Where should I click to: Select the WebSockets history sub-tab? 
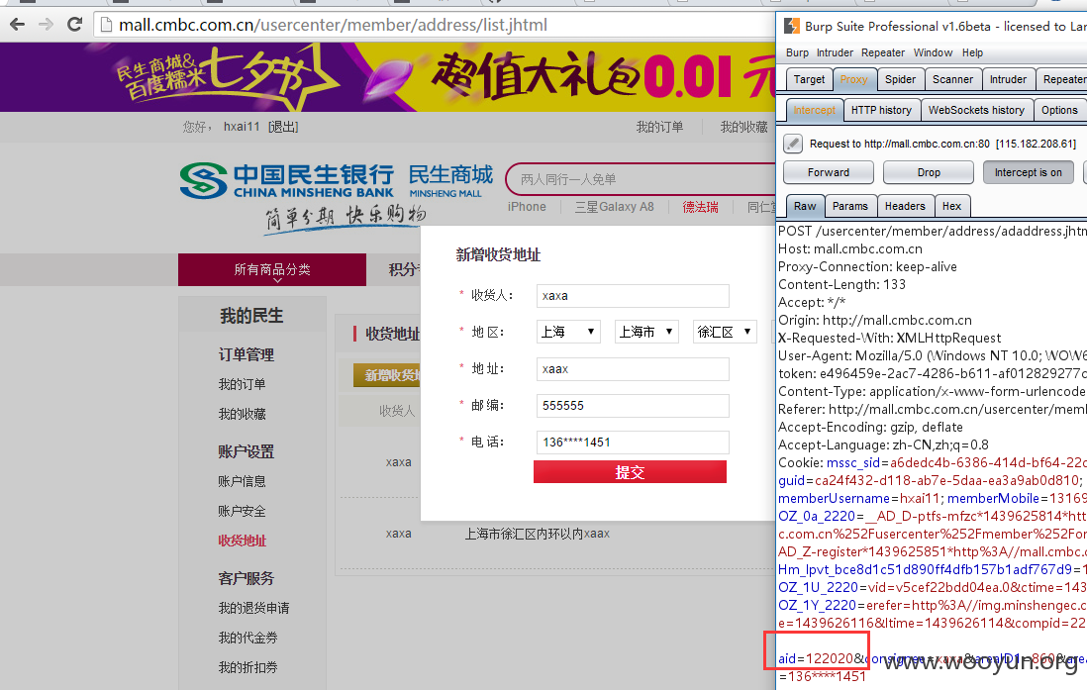(976, 110)
